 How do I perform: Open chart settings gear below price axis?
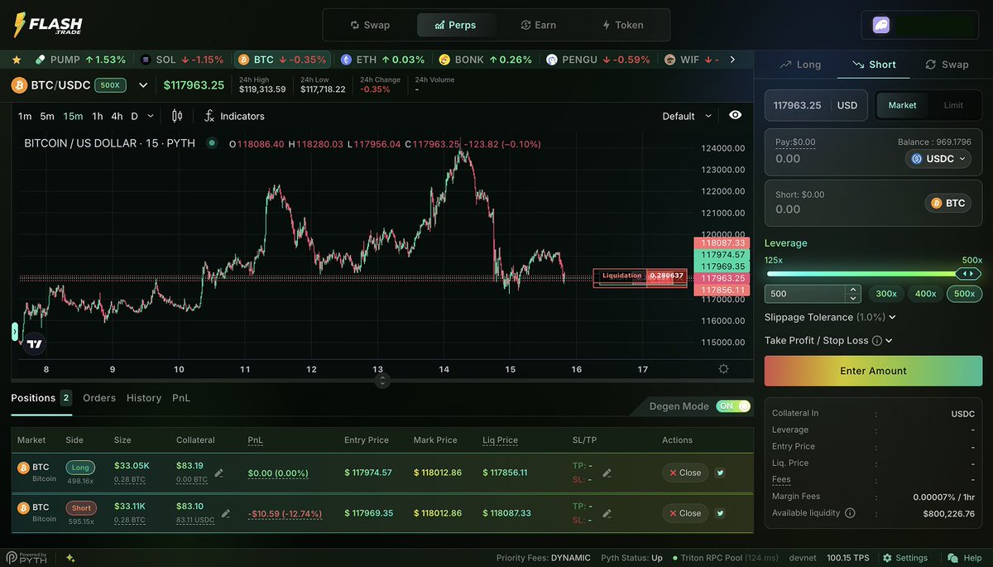(724, 369)
